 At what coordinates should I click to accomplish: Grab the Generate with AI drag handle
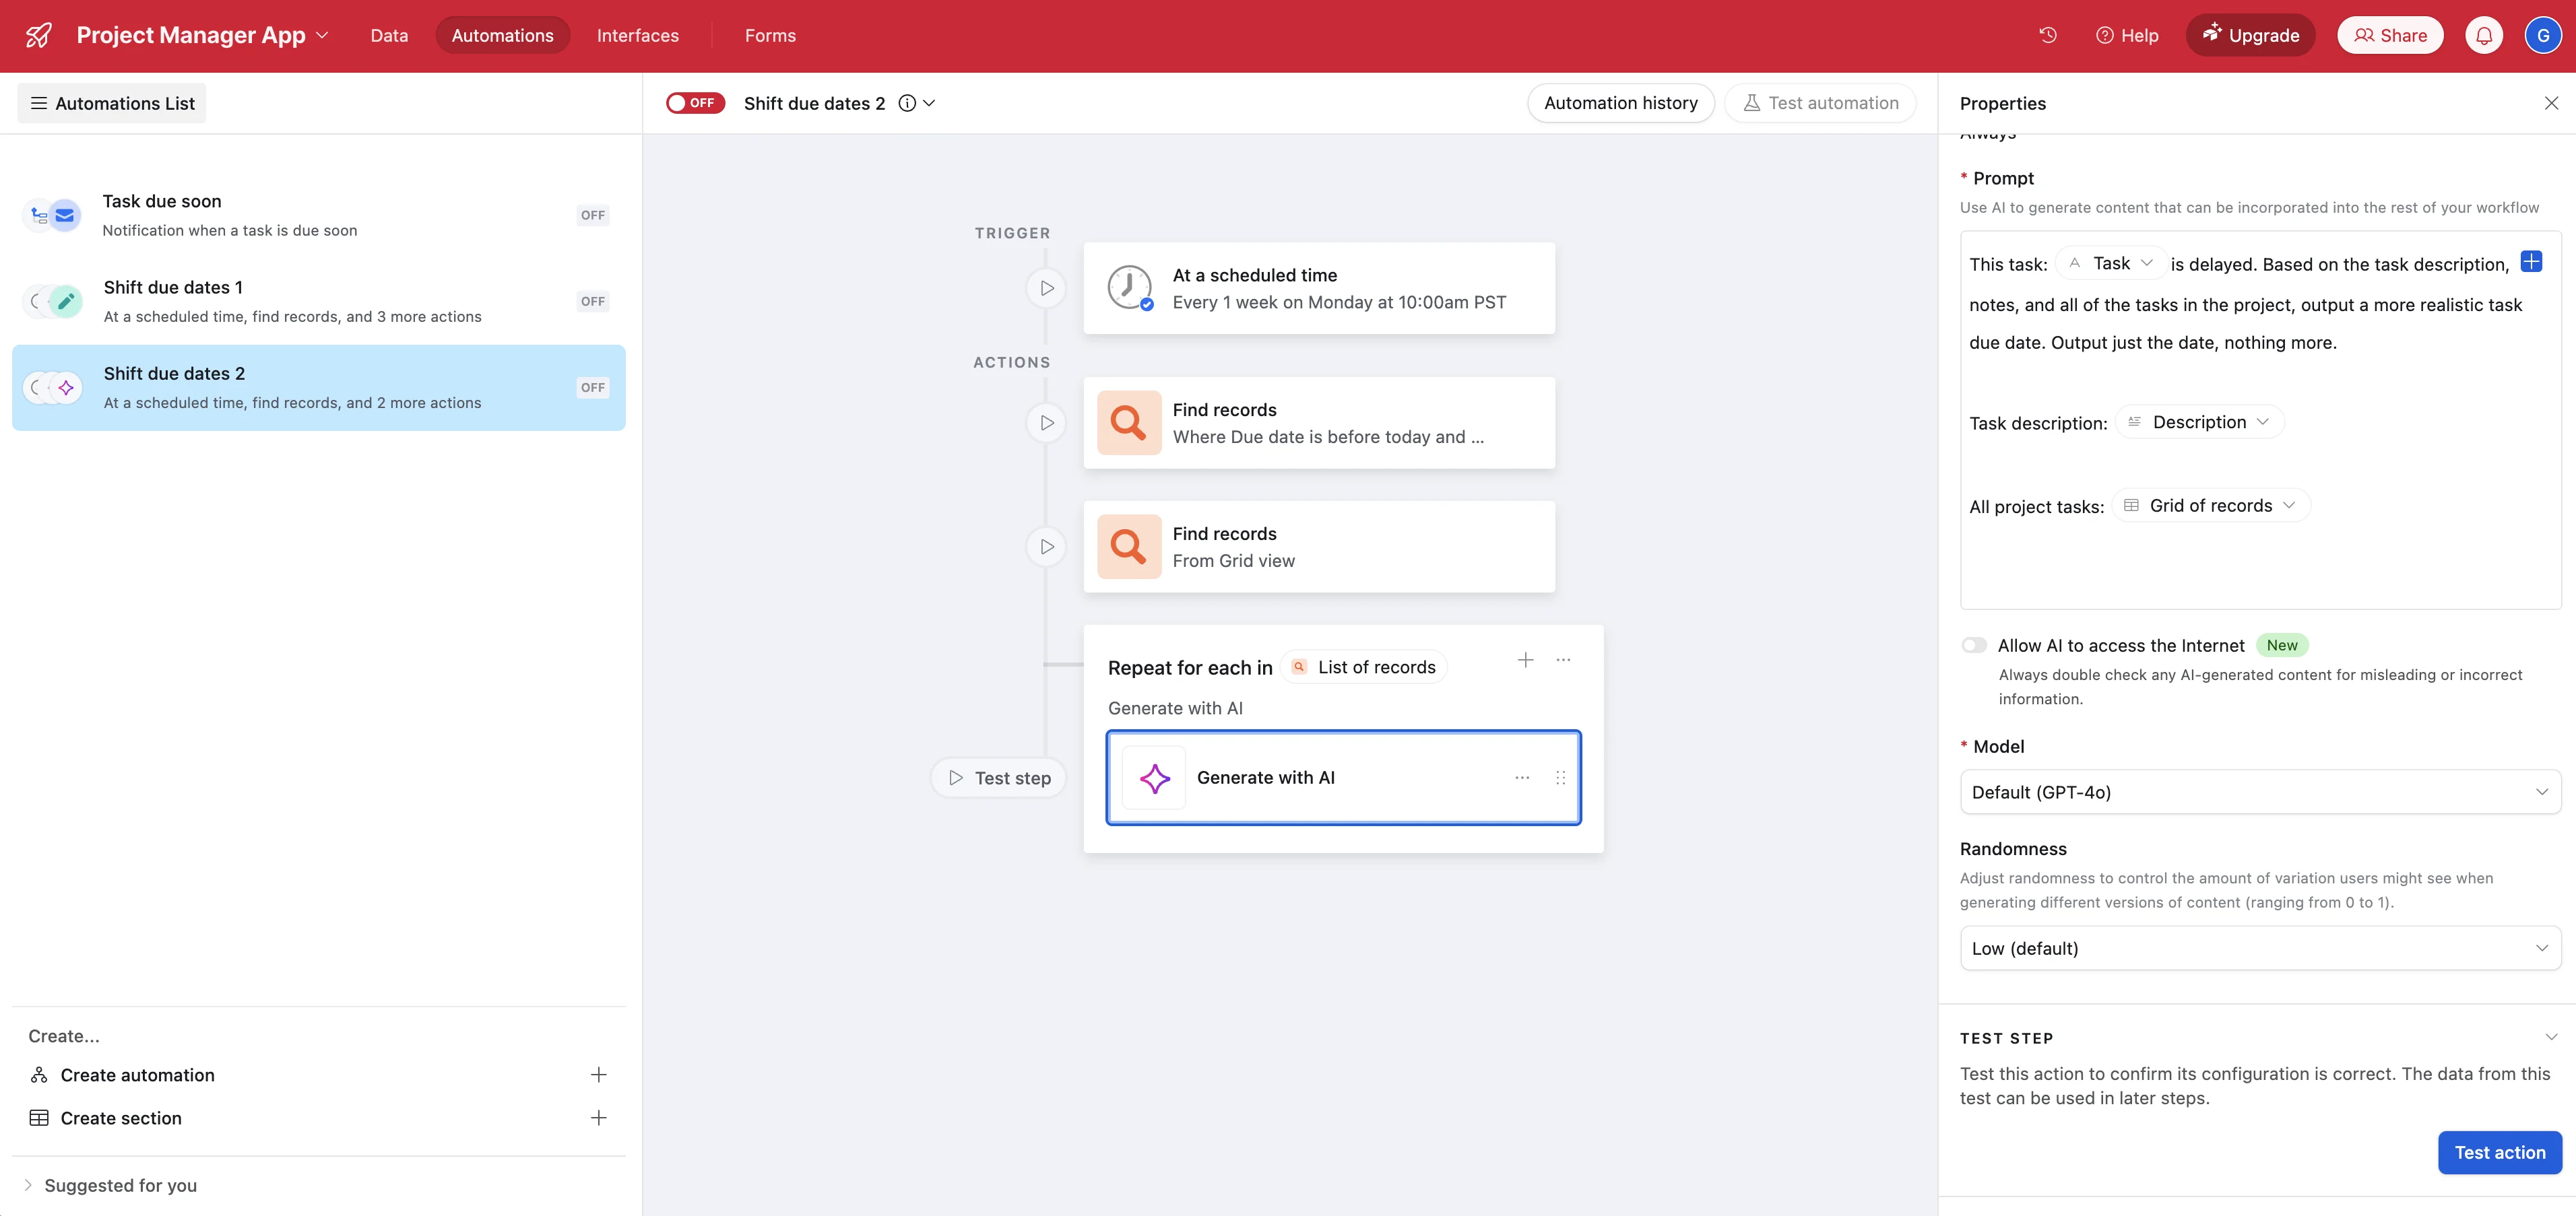[x=1560, y=778]
